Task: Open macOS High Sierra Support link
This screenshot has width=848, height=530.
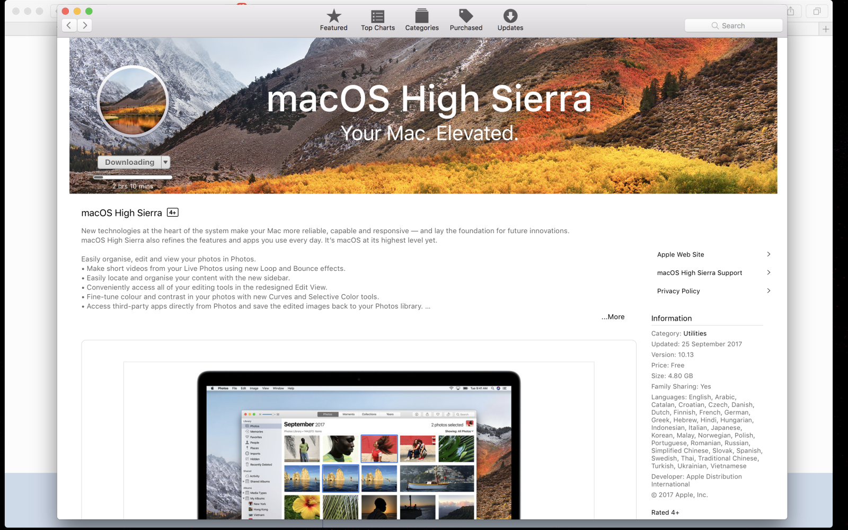Action: [700, 273]
